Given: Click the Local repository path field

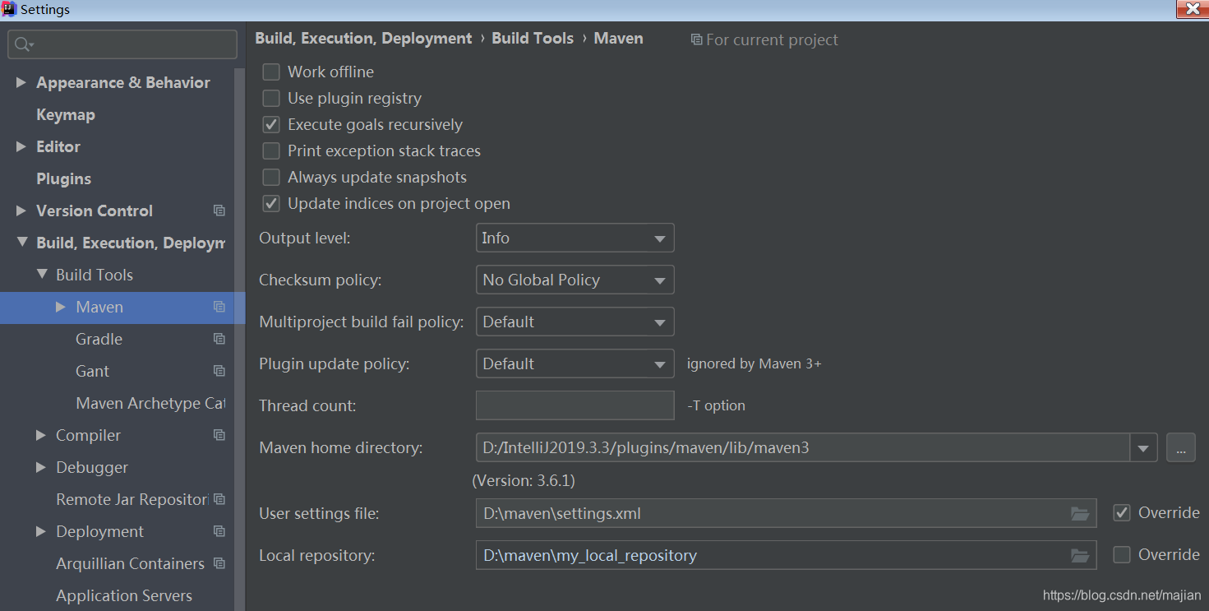Looking at the screenshot, I should pos(786,556).
